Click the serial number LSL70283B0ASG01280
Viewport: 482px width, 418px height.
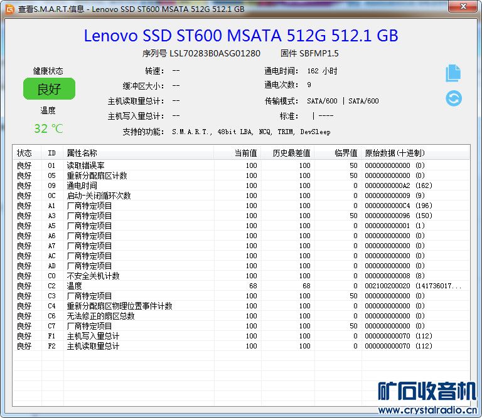coord(215,53)
